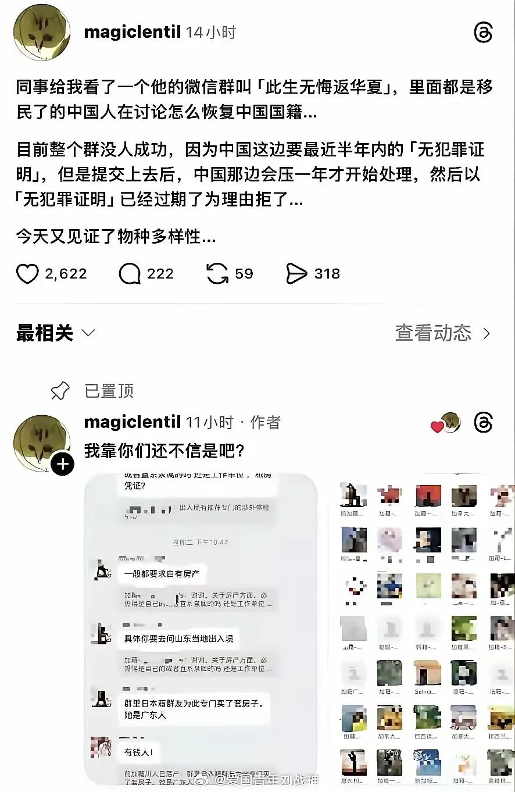Tap the repost icon showing 59
Screen dimensions: 515x792
[217, 274]
